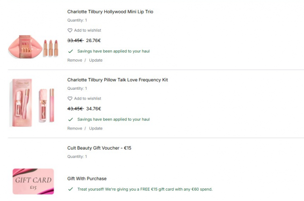Add Hollywood Mini Lip Trio to wishlist via text

click(87, 30)
